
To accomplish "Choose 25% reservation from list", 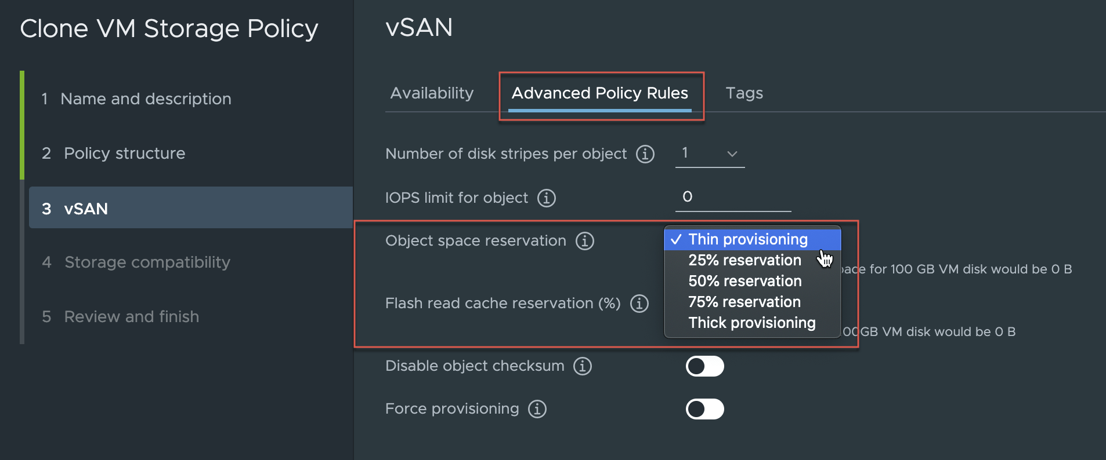I will [744, 260].
